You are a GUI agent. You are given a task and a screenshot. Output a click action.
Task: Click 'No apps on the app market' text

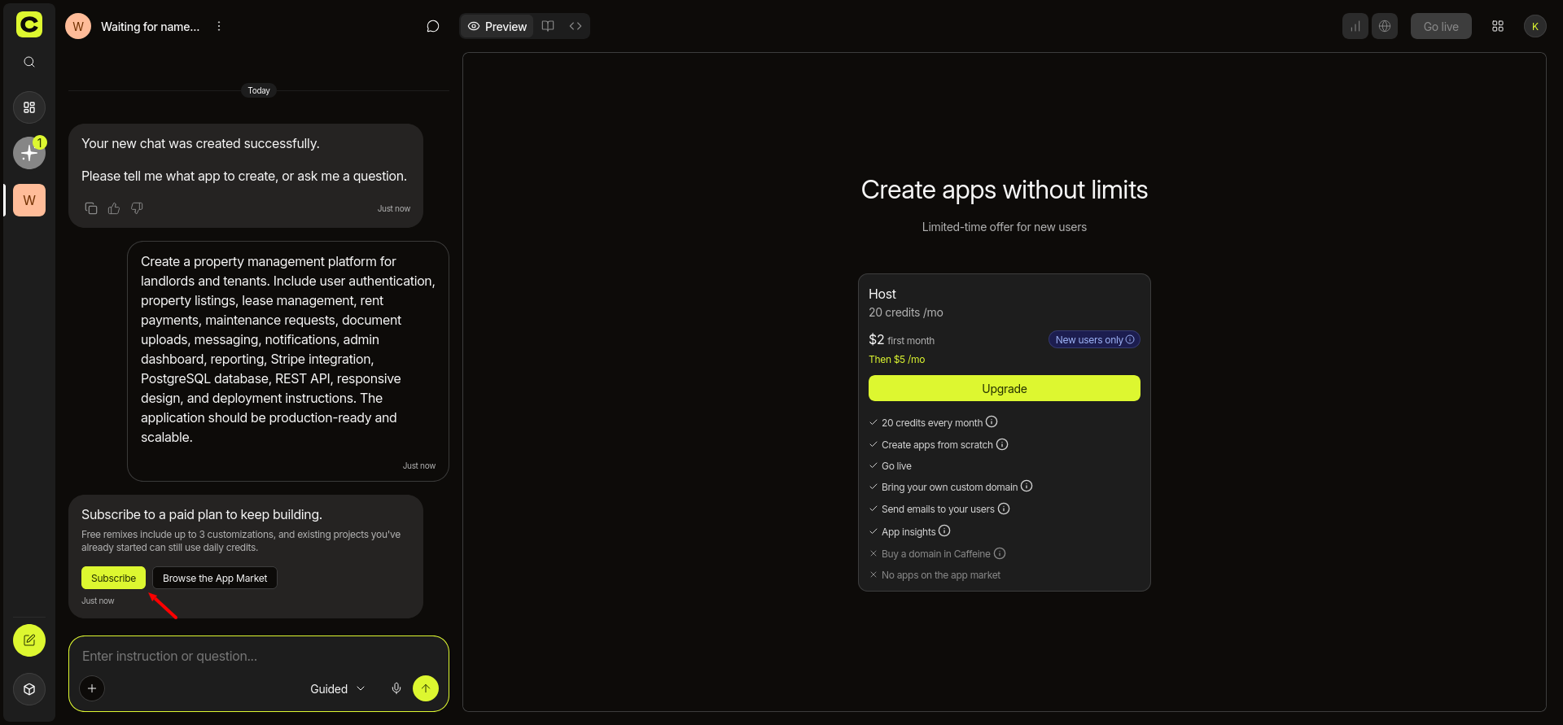(941, 575)
